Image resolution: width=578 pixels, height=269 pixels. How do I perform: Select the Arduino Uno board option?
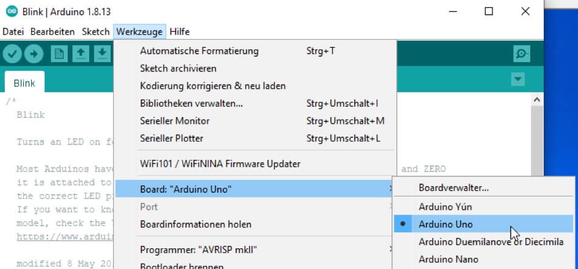click(x=484, y=224)
